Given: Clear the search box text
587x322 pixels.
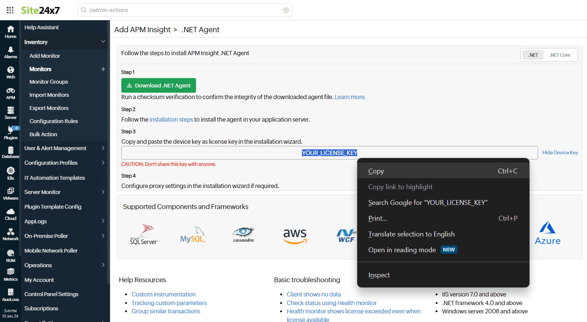Looking at the screenshot, I should click(286, 10).
